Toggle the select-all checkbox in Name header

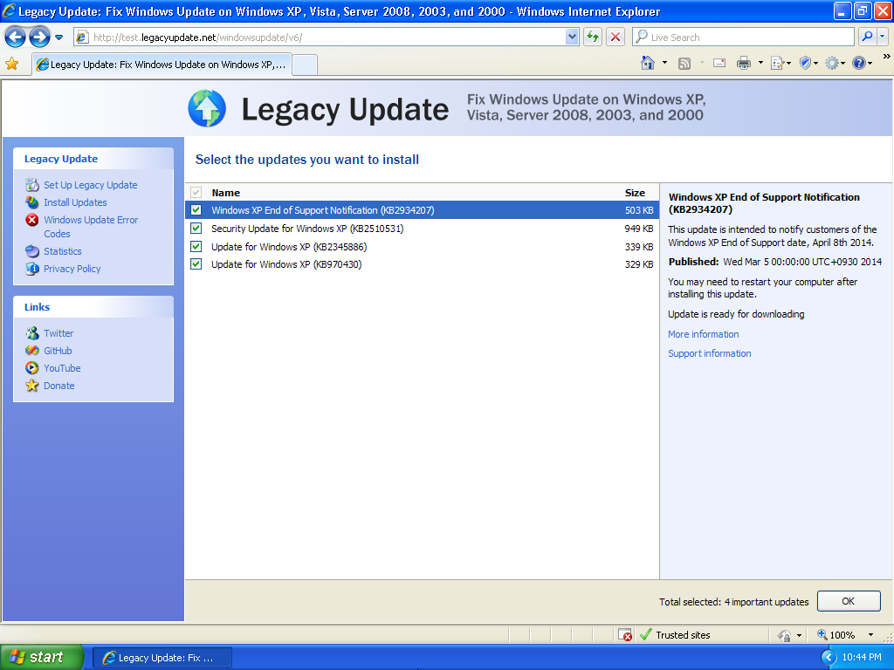(x=196, y=193)
